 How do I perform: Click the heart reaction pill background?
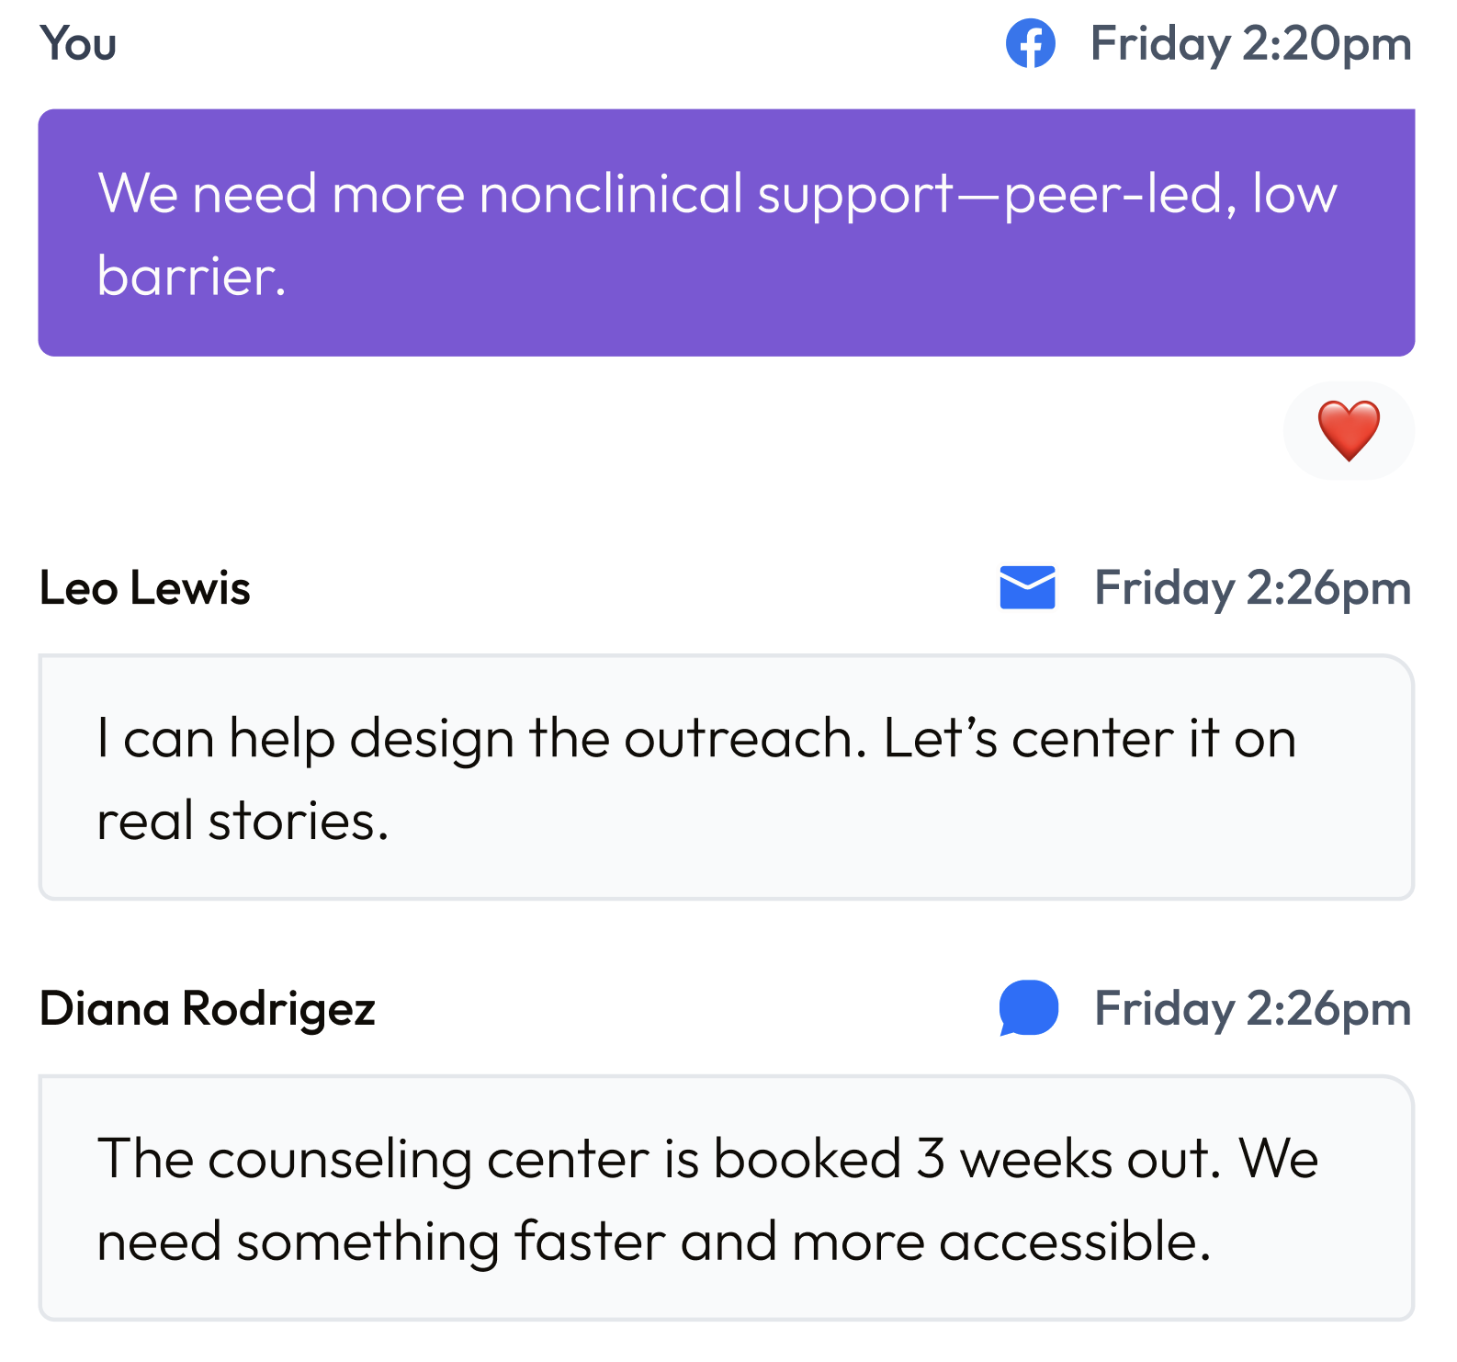(x=1348, y=430)
